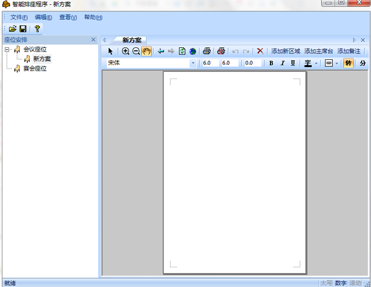Click the text alignment 主 icon
This screenshot has height=287, width=371.
308,64
